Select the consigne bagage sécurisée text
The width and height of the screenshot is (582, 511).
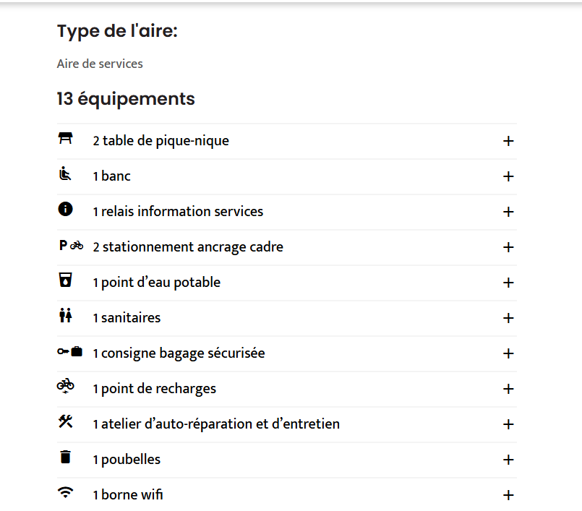[179, 353]
